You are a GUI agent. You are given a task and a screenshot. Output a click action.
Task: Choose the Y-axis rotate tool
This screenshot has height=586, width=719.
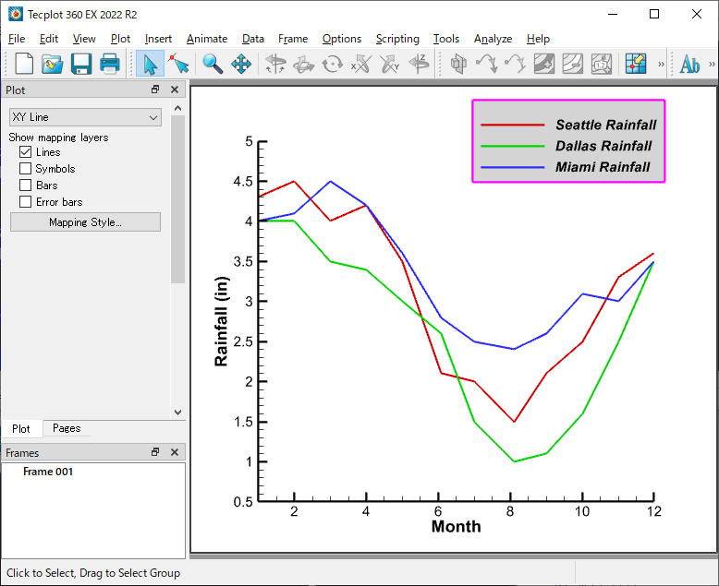[x=389, y=64]
